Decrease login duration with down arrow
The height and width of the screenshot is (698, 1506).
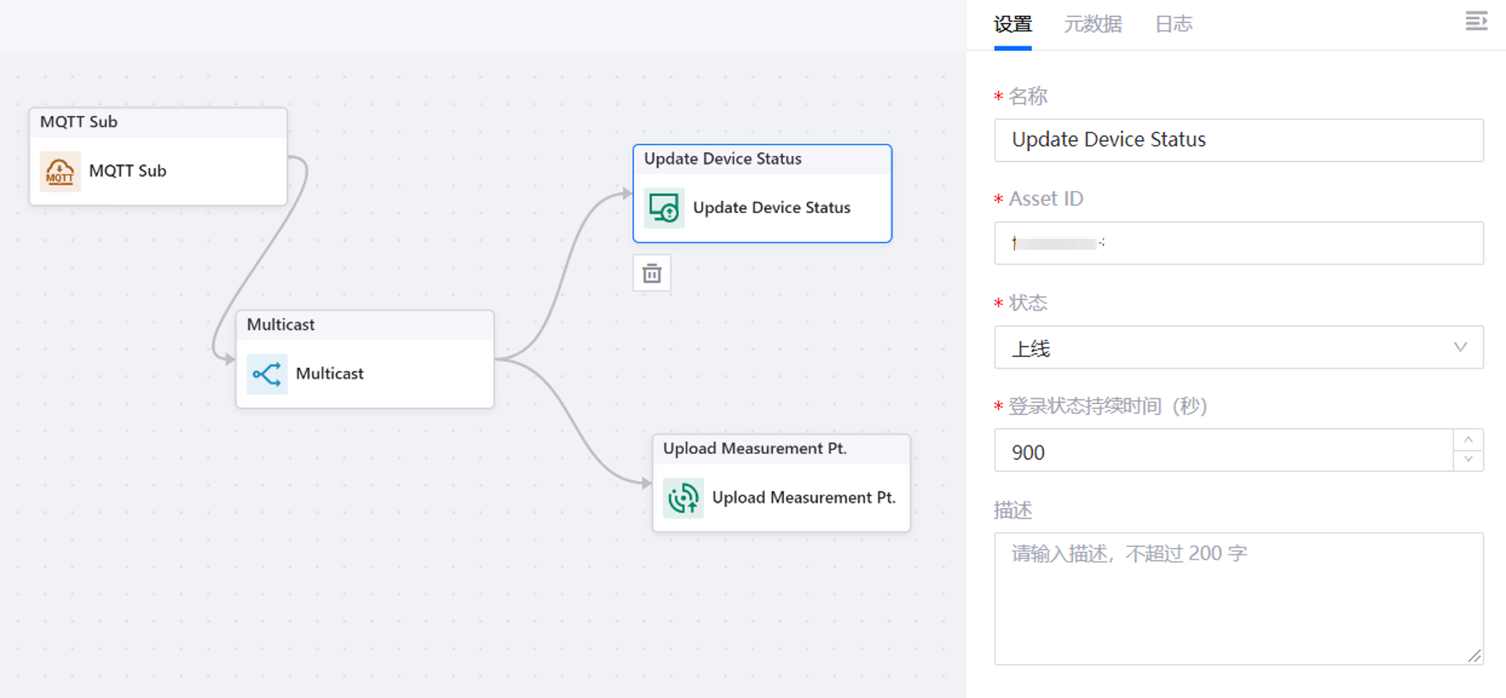tap(1468, 459)
